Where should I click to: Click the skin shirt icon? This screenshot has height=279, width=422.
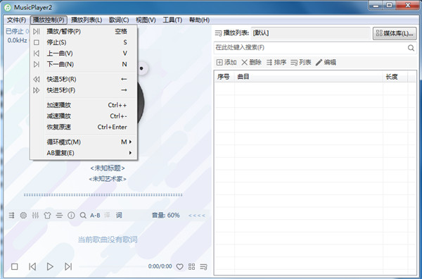pyautogui.click(x=47, y=216)
